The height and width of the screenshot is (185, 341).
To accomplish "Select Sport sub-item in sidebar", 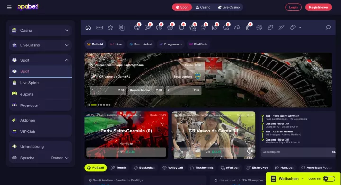I will point(40,71).
